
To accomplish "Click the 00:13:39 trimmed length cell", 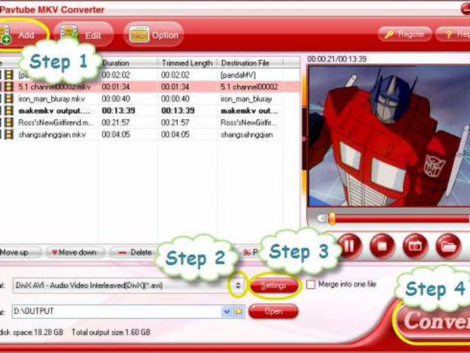I will tap(178, 110).
